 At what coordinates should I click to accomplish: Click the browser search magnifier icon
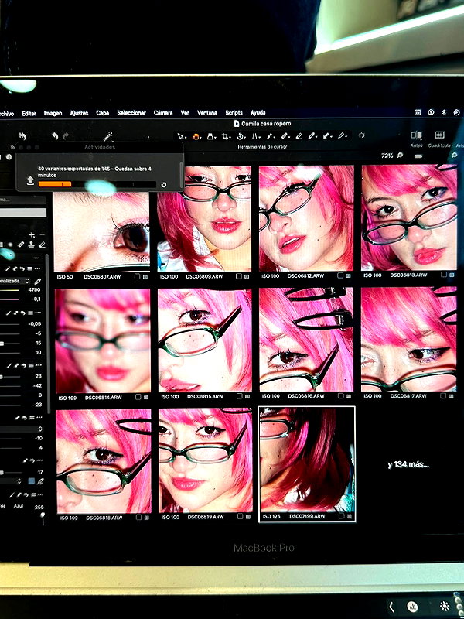(x=455, y=156)
